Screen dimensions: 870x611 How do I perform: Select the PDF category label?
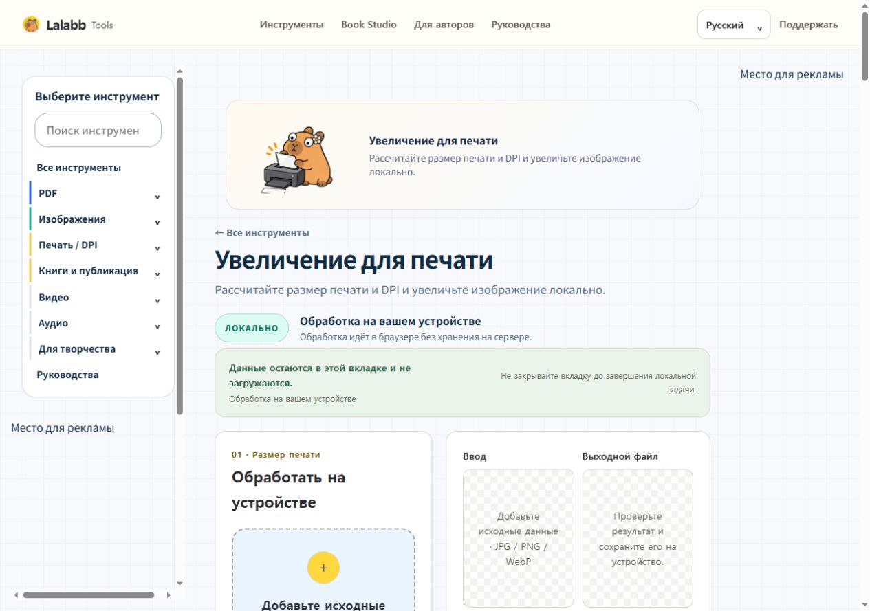pyautogui.click(x=47, y=193)
